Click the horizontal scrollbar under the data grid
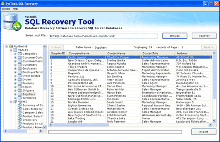The width and height of the screenshot is (220, 142). tap(131, 125)
